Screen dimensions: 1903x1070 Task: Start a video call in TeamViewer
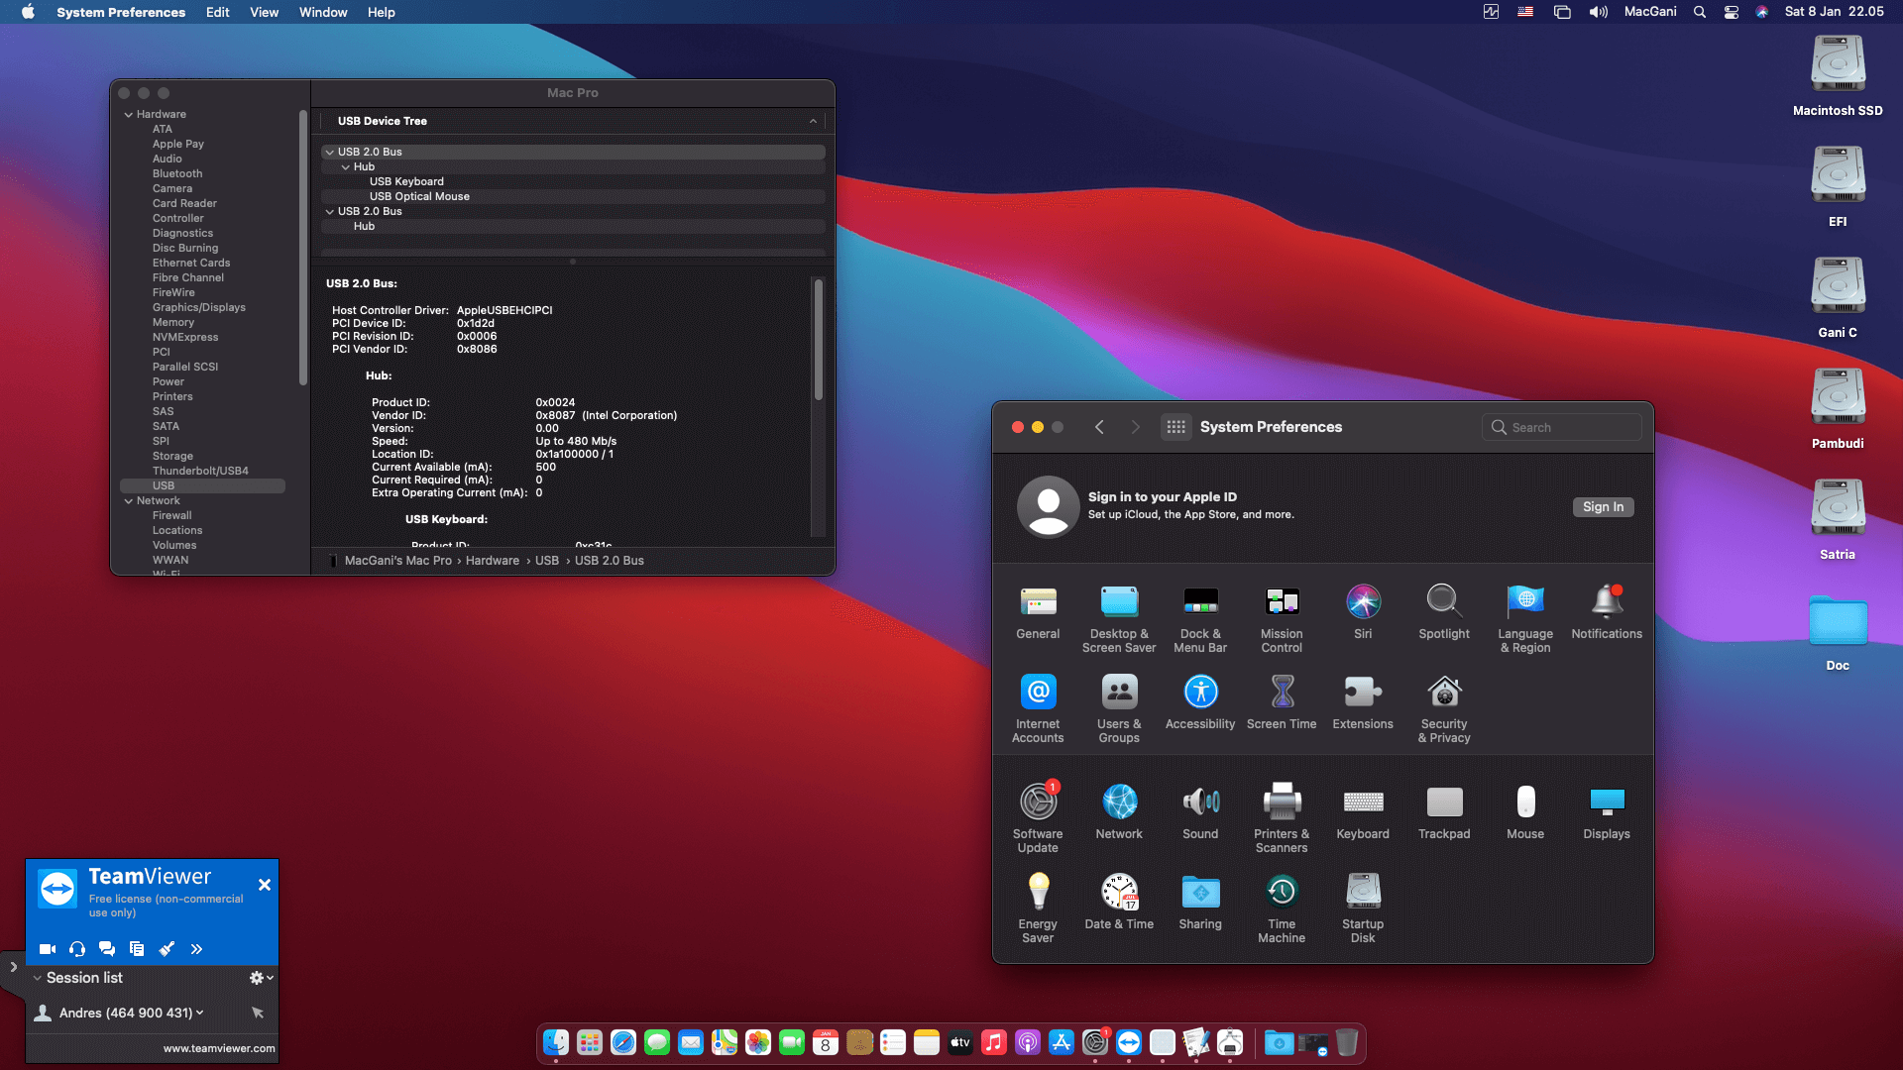(x=47, y=948)
